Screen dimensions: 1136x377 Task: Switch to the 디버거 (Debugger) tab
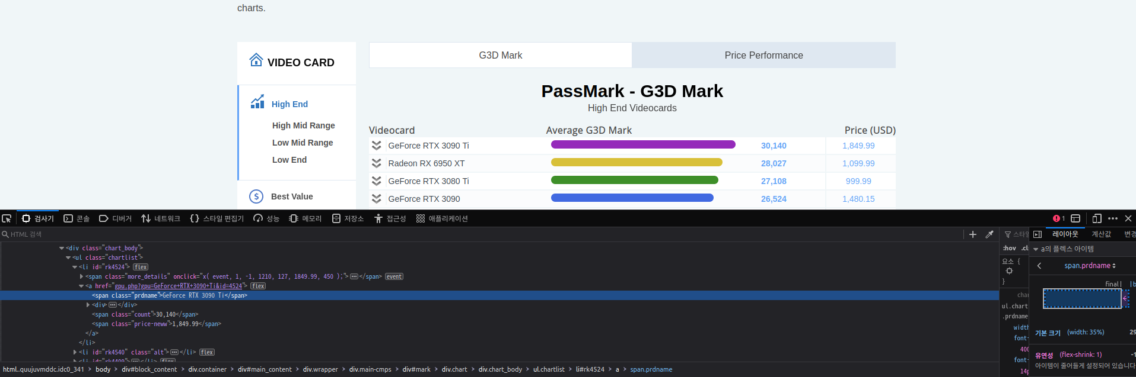[115, 218]
